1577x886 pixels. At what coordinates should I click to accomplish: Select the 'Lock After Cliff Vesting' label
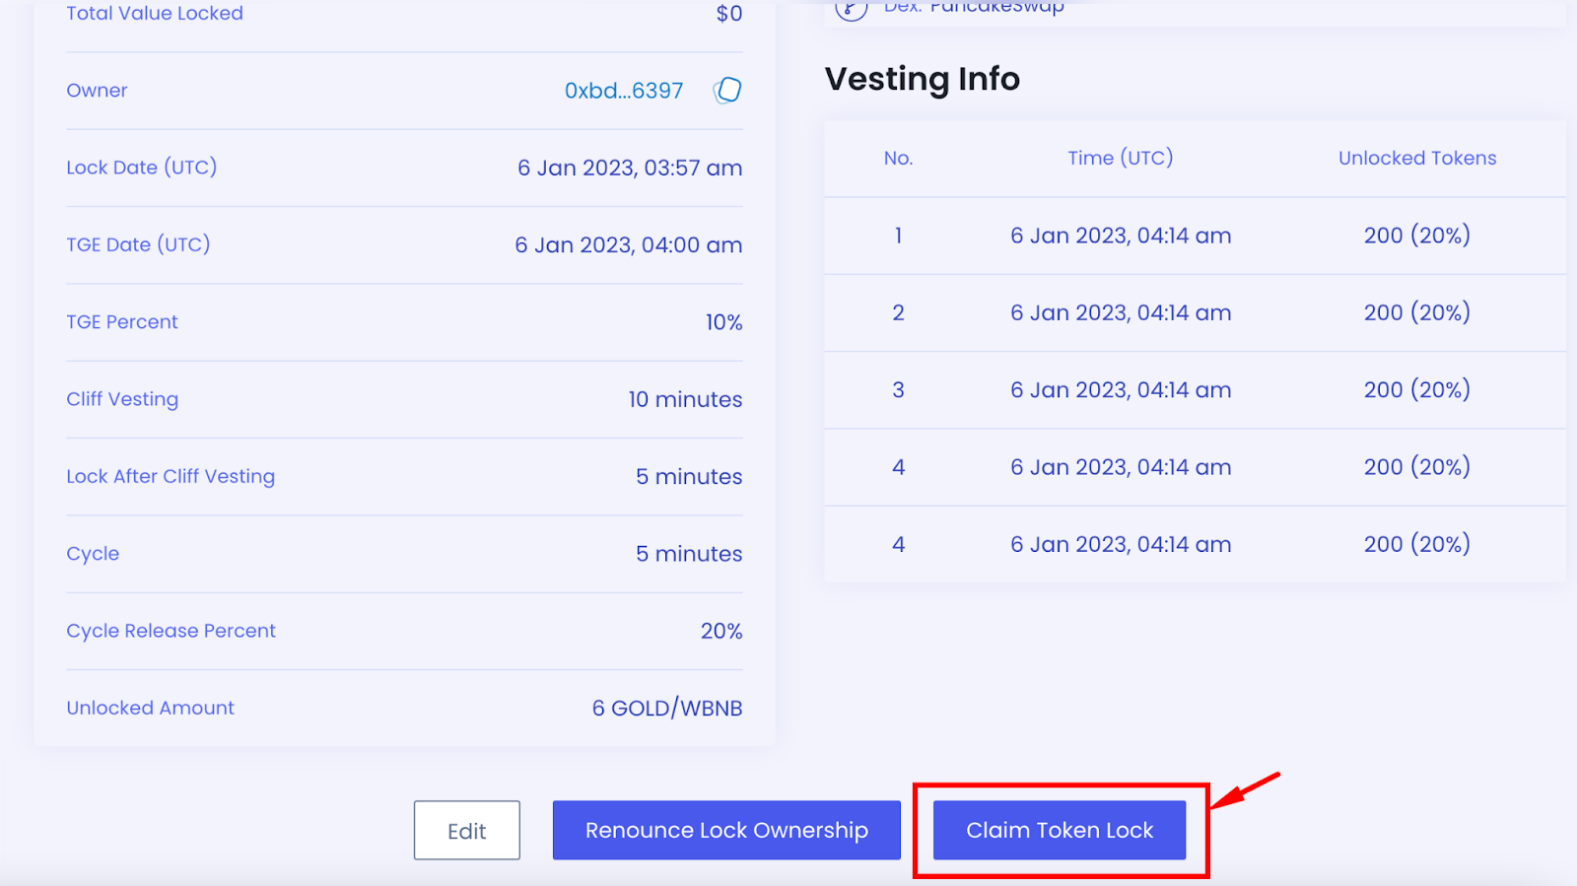tap(171, 476)
